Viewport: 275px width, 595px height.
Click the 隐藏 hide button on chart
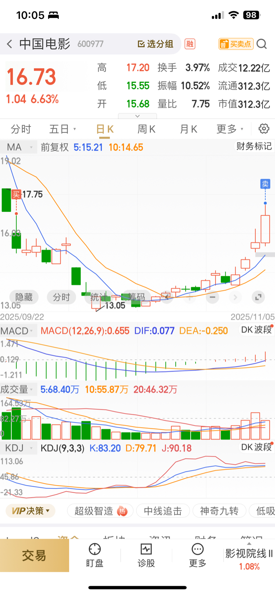(x=24, y=297)
